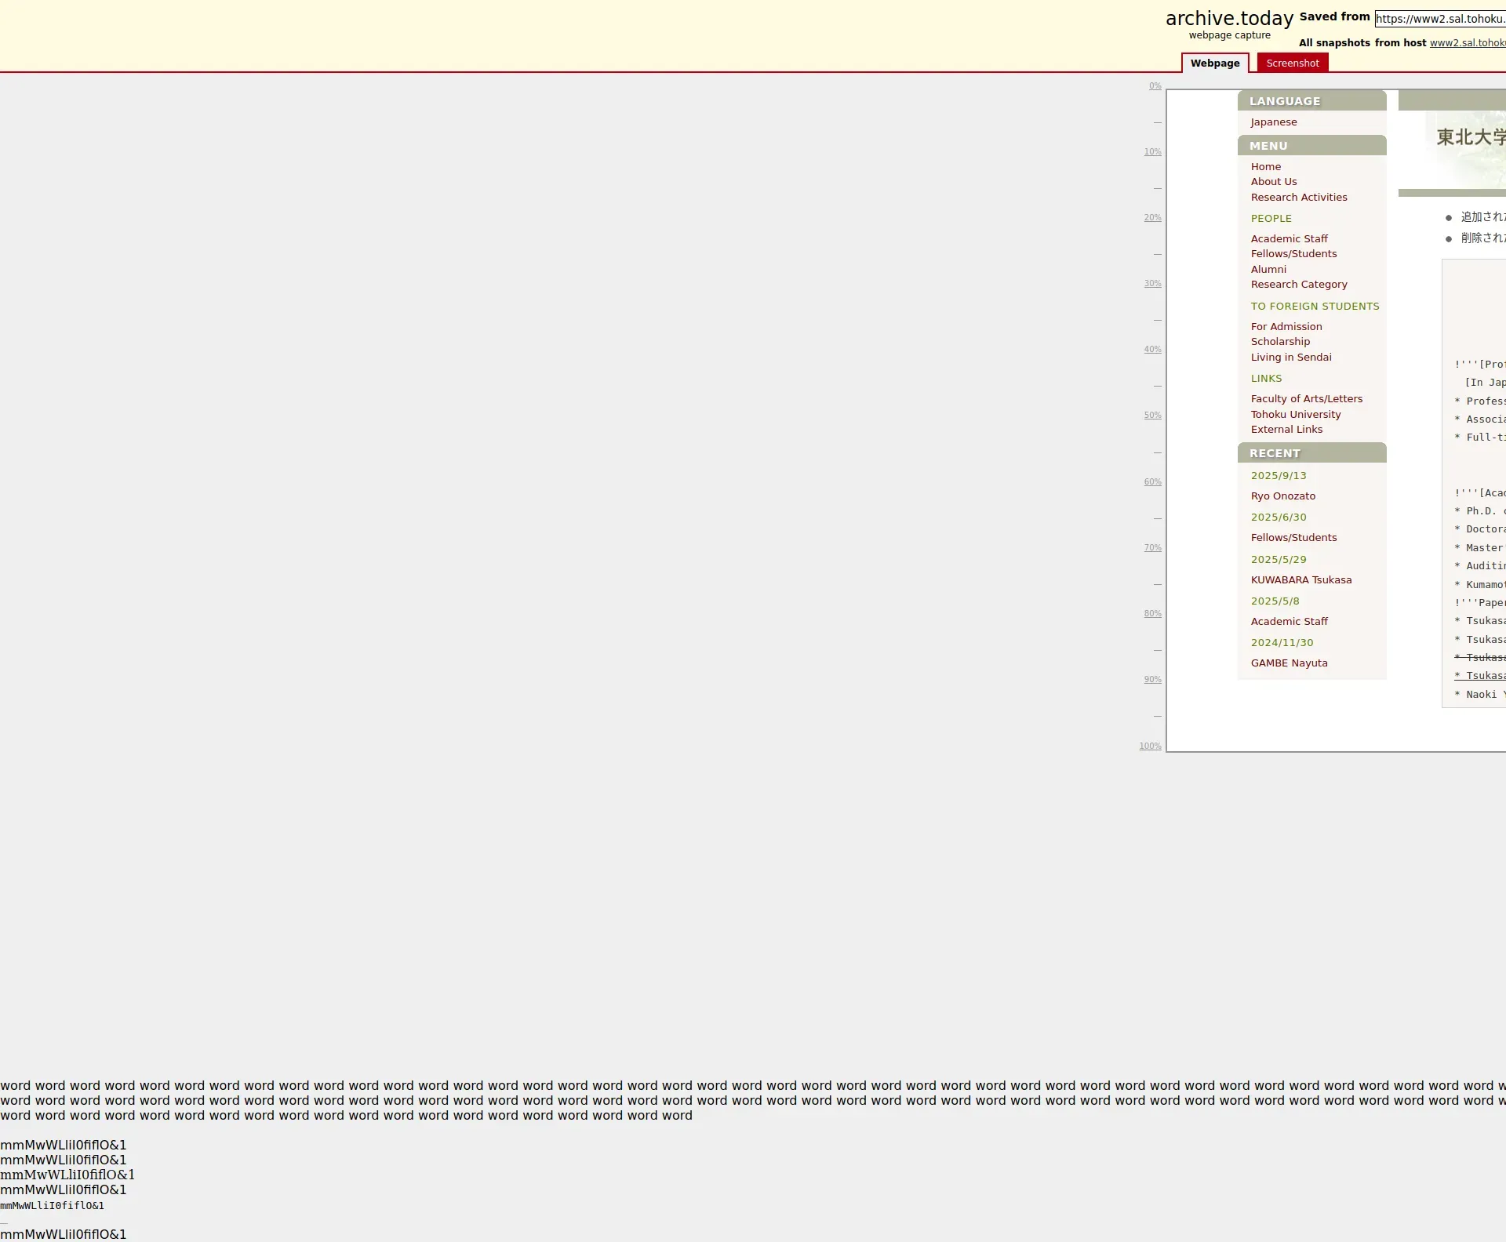The image size is (1506, 1242).
Task: Open recent entry GAMBE Nayuta
Action: 1289,663
